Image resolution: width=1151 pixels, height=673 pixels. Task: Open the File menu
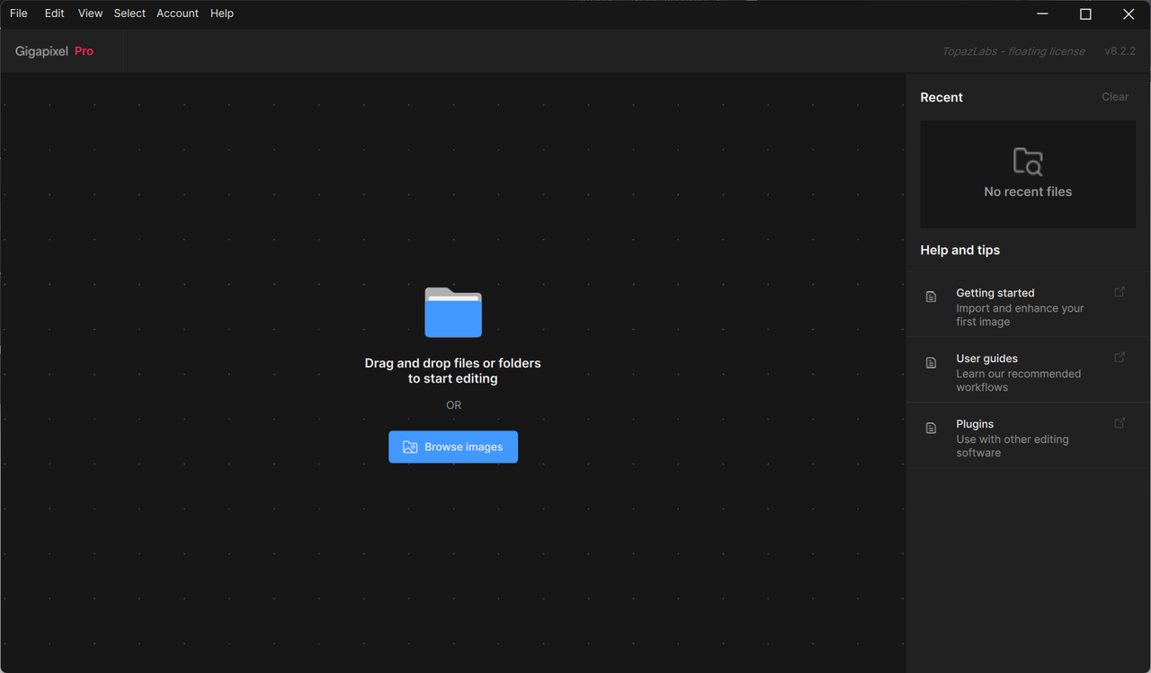point(18,13)
